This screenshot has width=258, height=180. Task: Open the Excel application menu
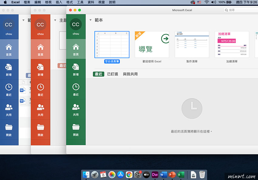pyautogui.click(x=15, y=2)
